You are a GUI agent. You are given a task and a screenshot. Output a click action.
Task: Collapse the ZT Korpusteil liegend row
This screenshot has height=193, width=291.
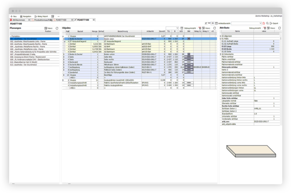65,42
